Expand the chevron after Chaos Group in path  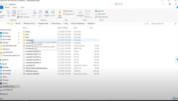62,24
